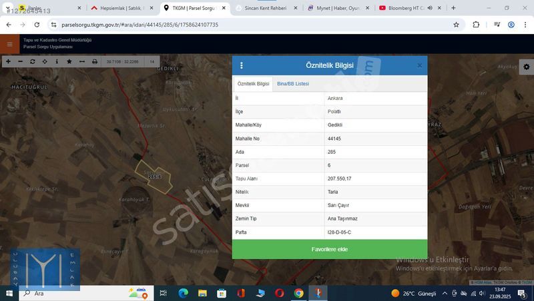Switch to the Sincan Kent Rehberi tab
The width and height of the screenshot is (534, 301).
(x=264, y=8)
